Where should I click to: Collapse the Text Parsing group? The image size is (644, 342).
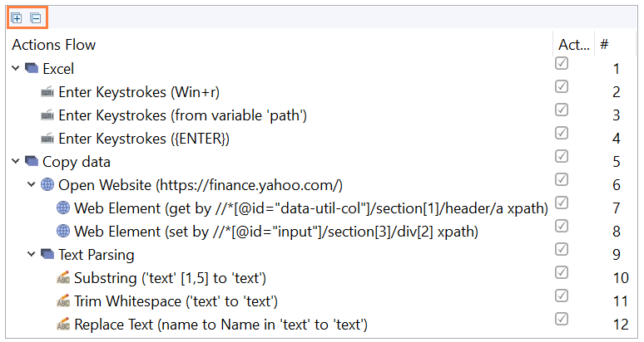[x=32, y=254]
